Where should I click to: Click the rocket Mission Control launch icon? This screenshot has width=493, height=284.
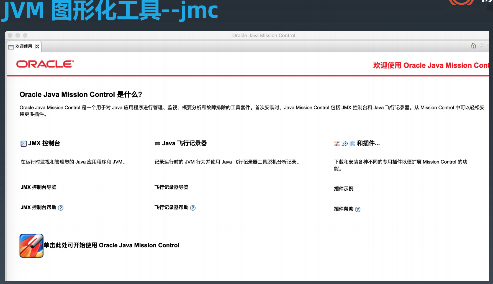click(x=31, y=246)
